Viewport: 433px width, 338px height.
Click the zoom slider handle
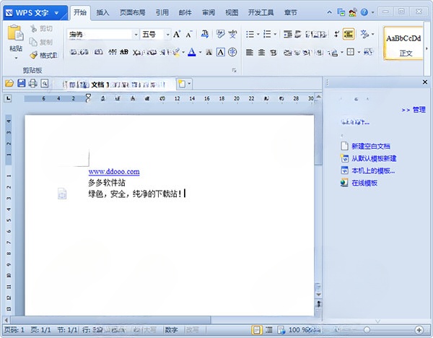pos(367,330)
